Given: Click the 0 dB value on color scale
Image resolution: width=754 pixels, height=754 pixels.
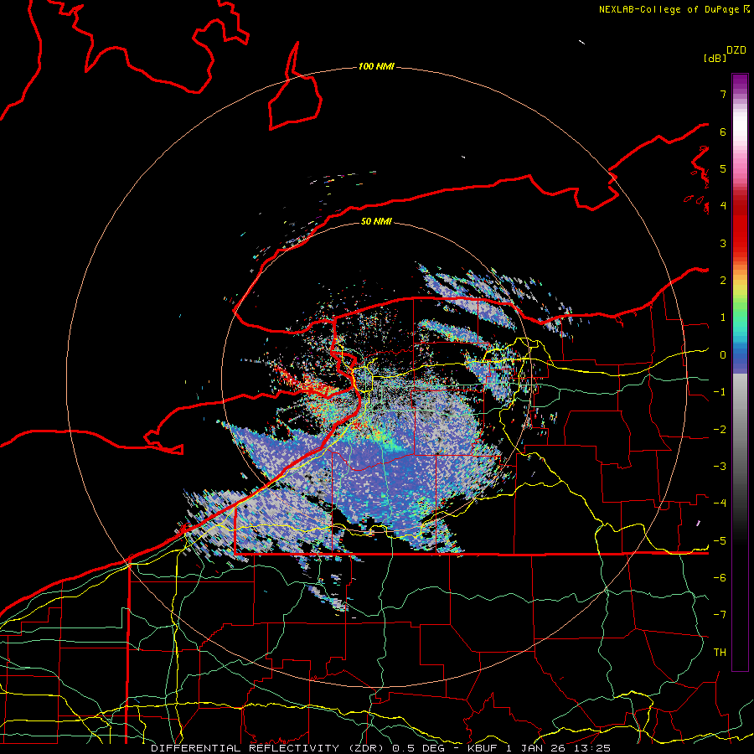Looking at the screenshot, I should tap(723, 355).
